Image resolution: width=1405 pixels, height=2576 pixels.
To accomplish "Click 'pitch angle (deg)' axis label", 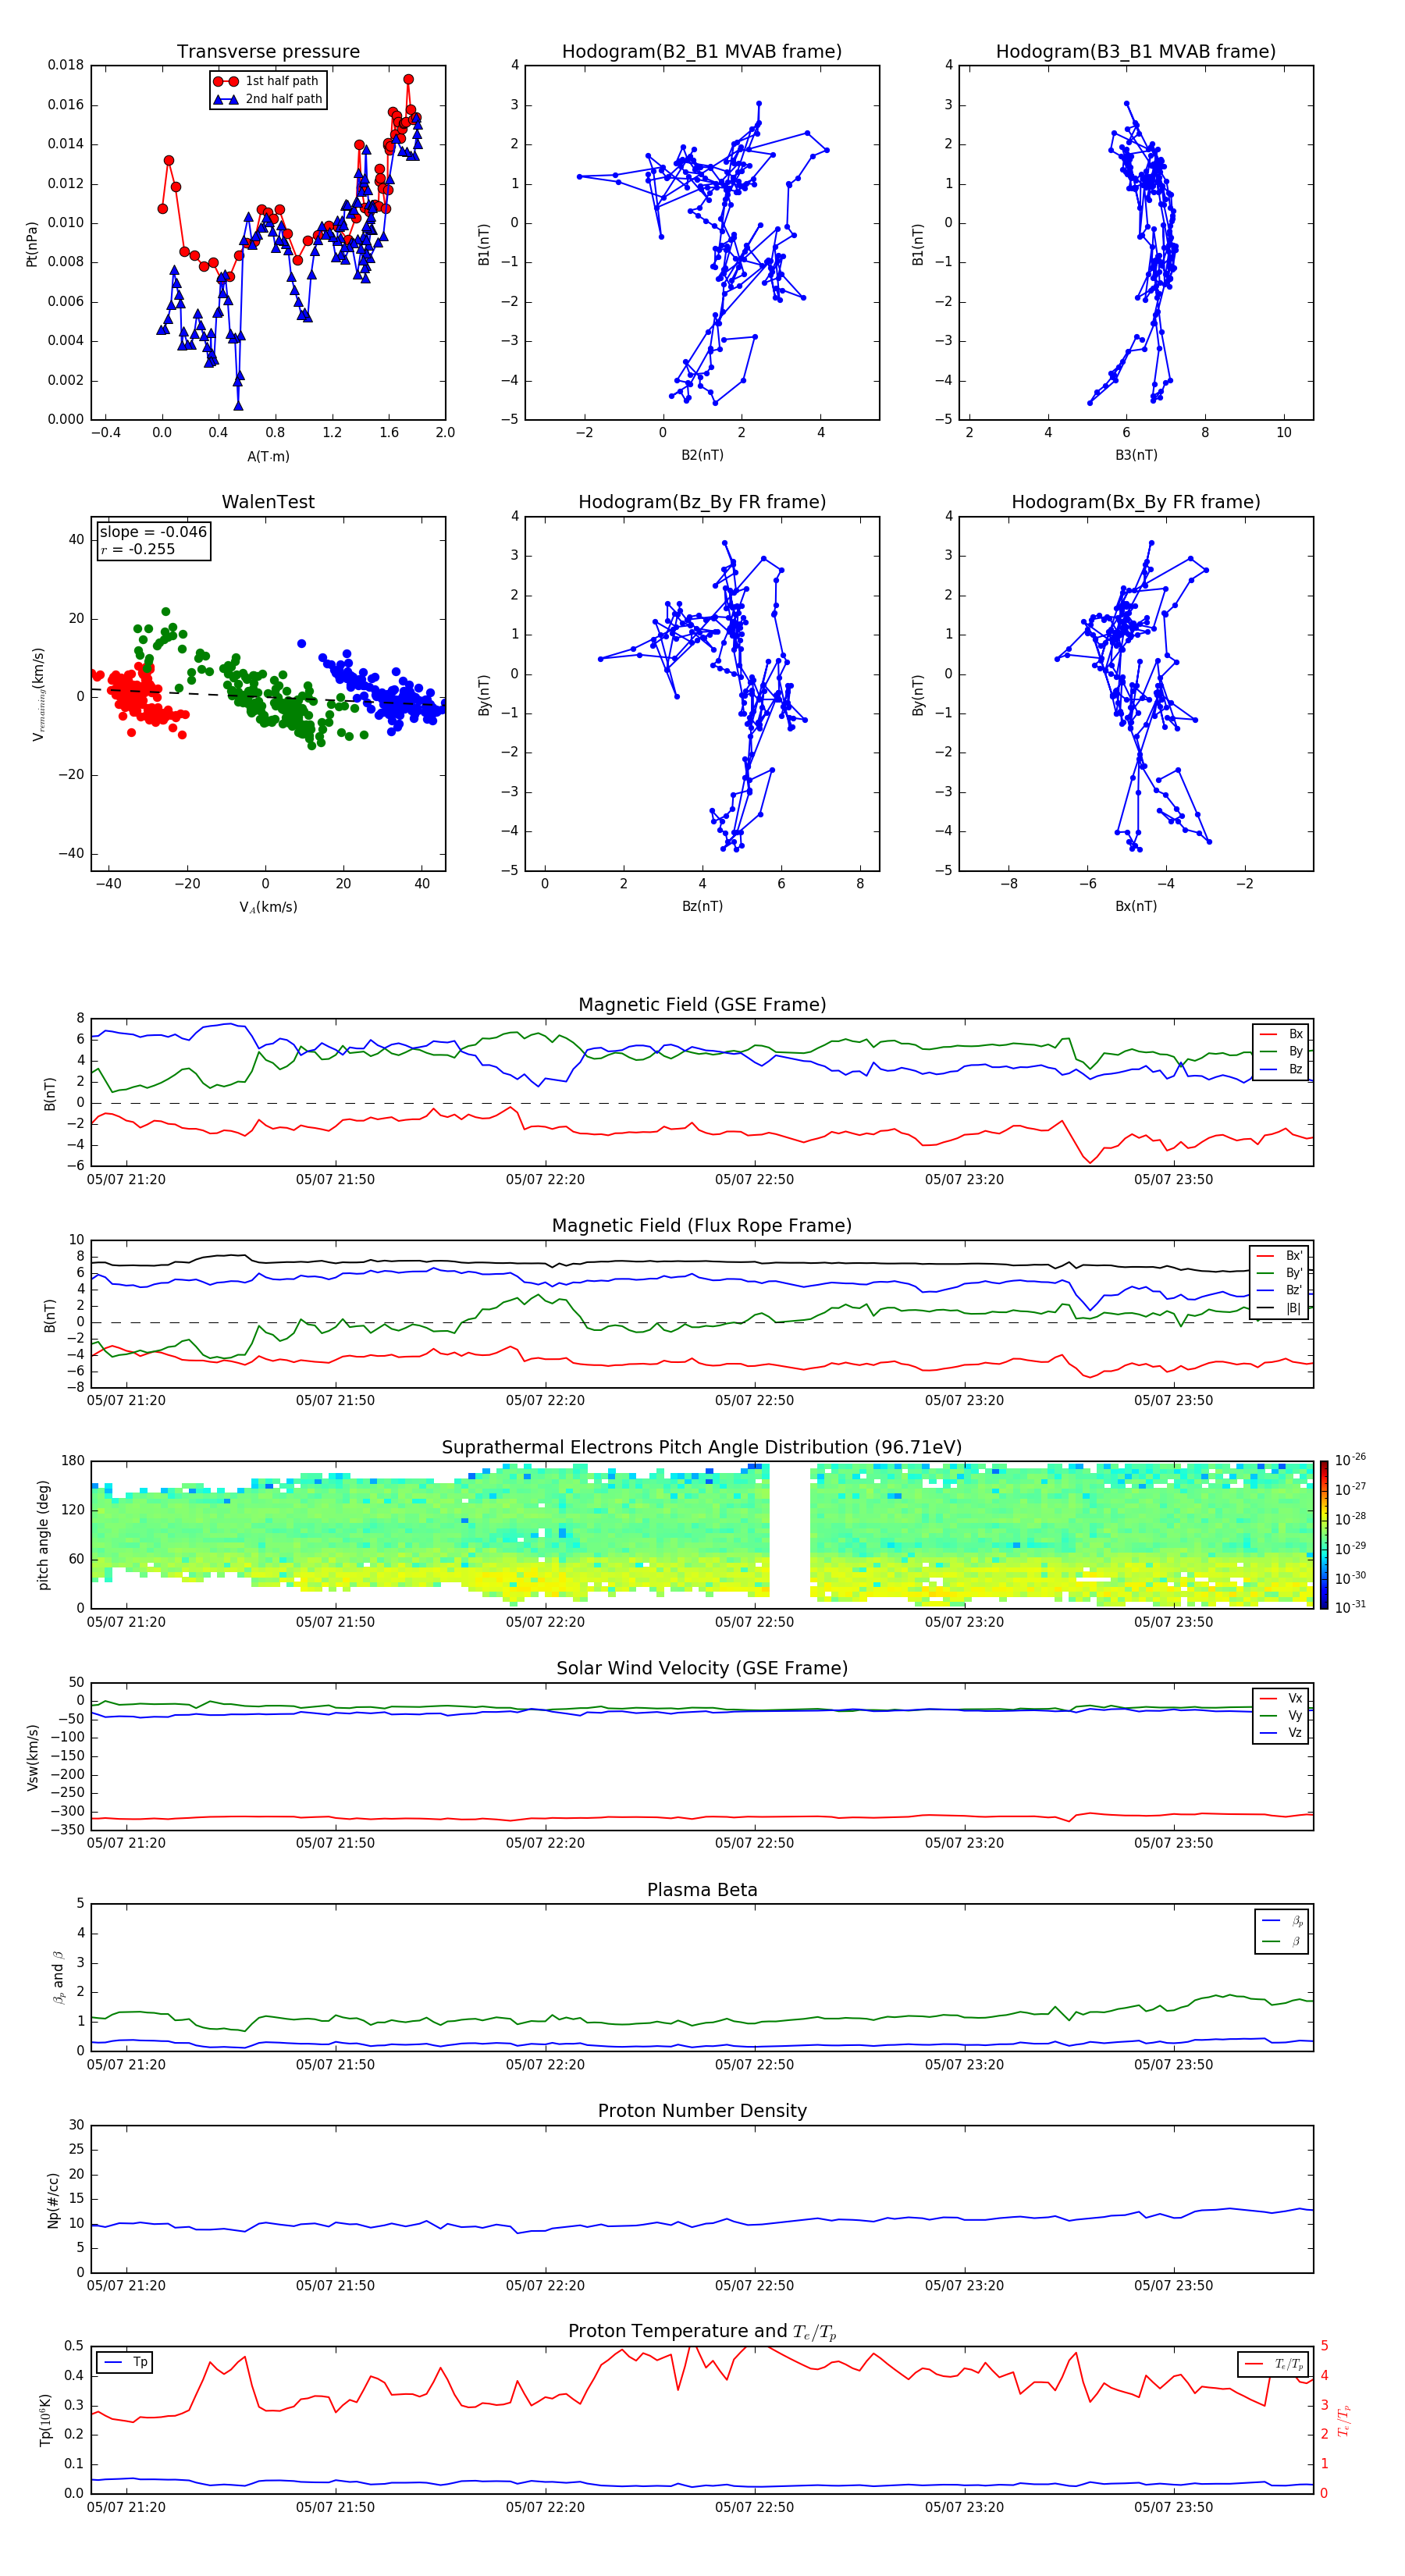I will [x=43, y=1535].
